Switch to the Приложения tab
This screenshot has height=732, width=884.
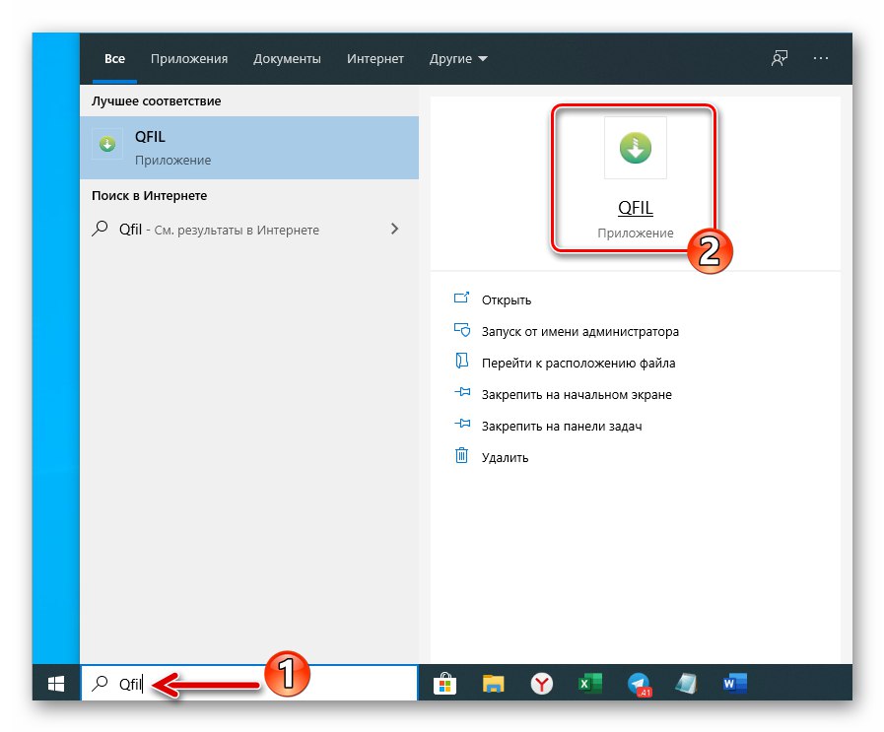pos(189,58)
